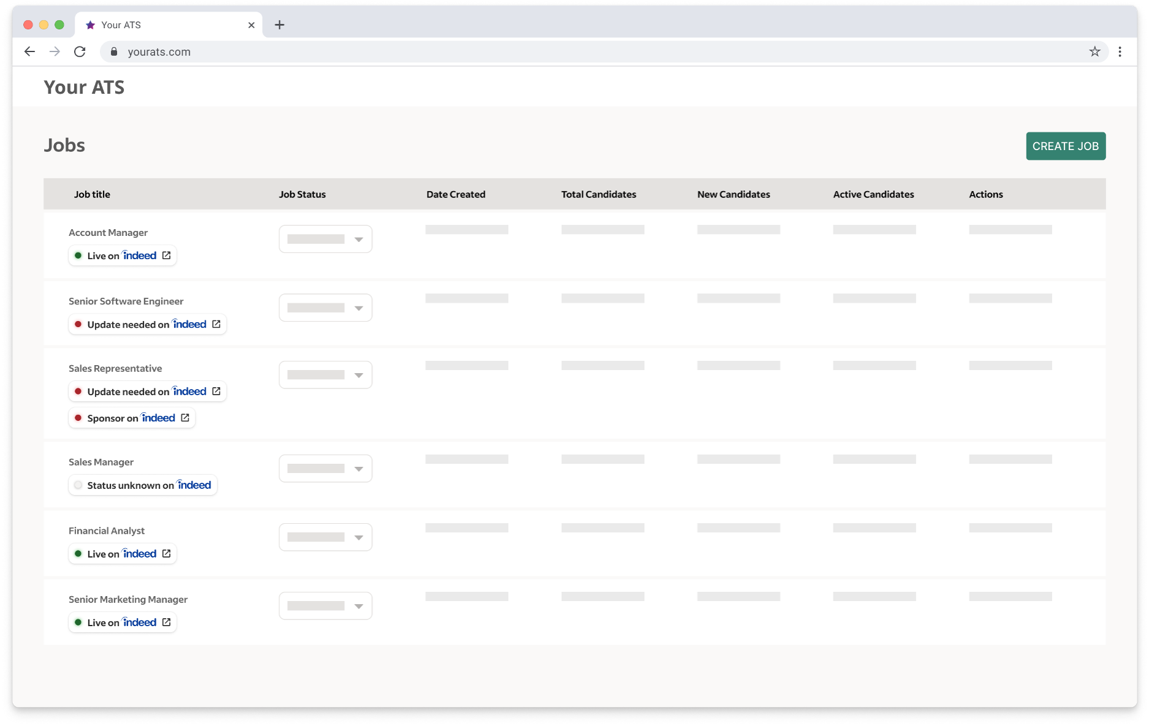Expand Job Status dropdown for Senior Software Engineer
Viewport: 1149px width, 726px height.
coord(325,308)
